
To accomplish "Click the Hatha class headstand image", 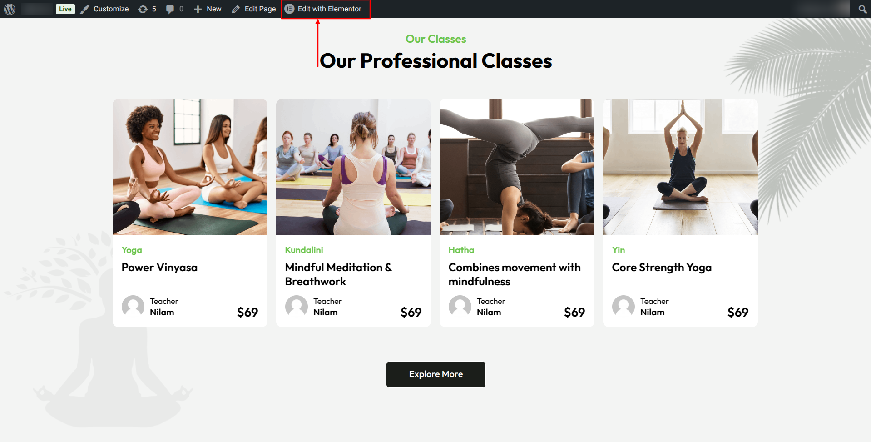I will (517, 167).
